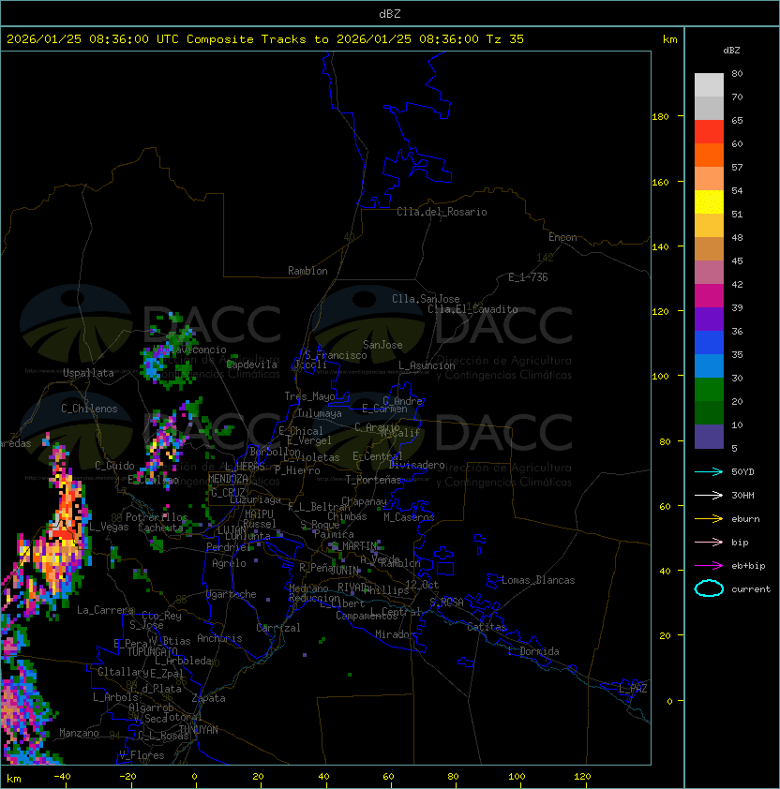Click the Potrerillos place label
Viewport: 780px width, 789px height.
coord(157,517)
